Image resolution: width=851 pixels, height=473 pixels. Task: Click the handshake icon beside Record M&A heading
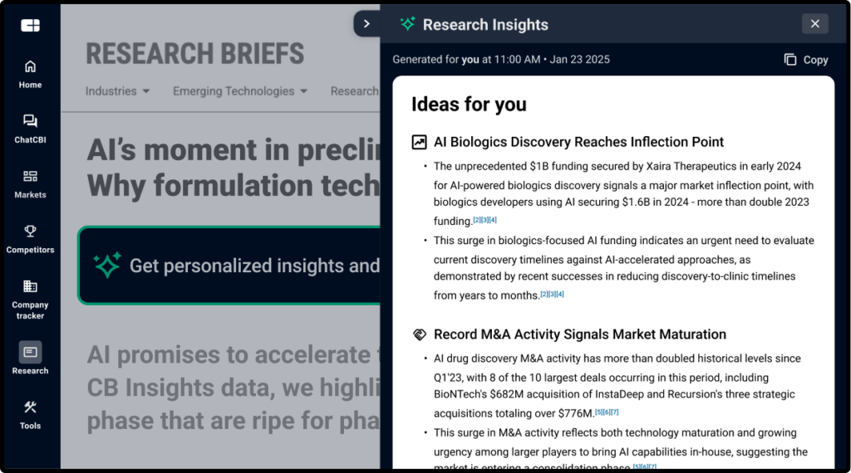420,334
